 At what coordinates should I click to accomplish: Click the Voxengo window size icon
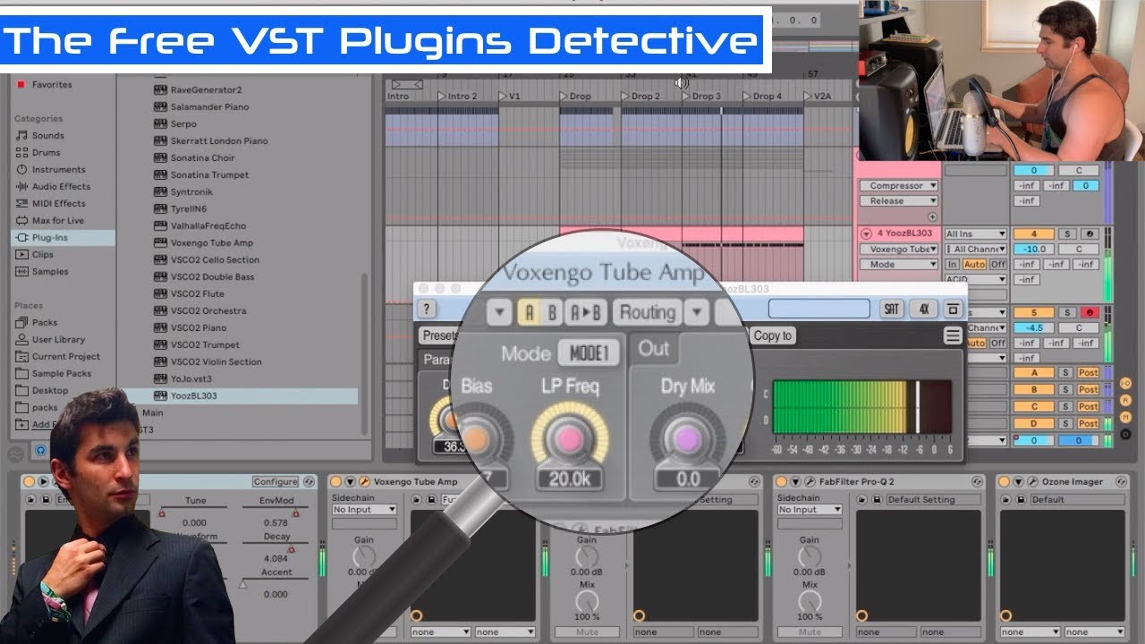point(953,309)
